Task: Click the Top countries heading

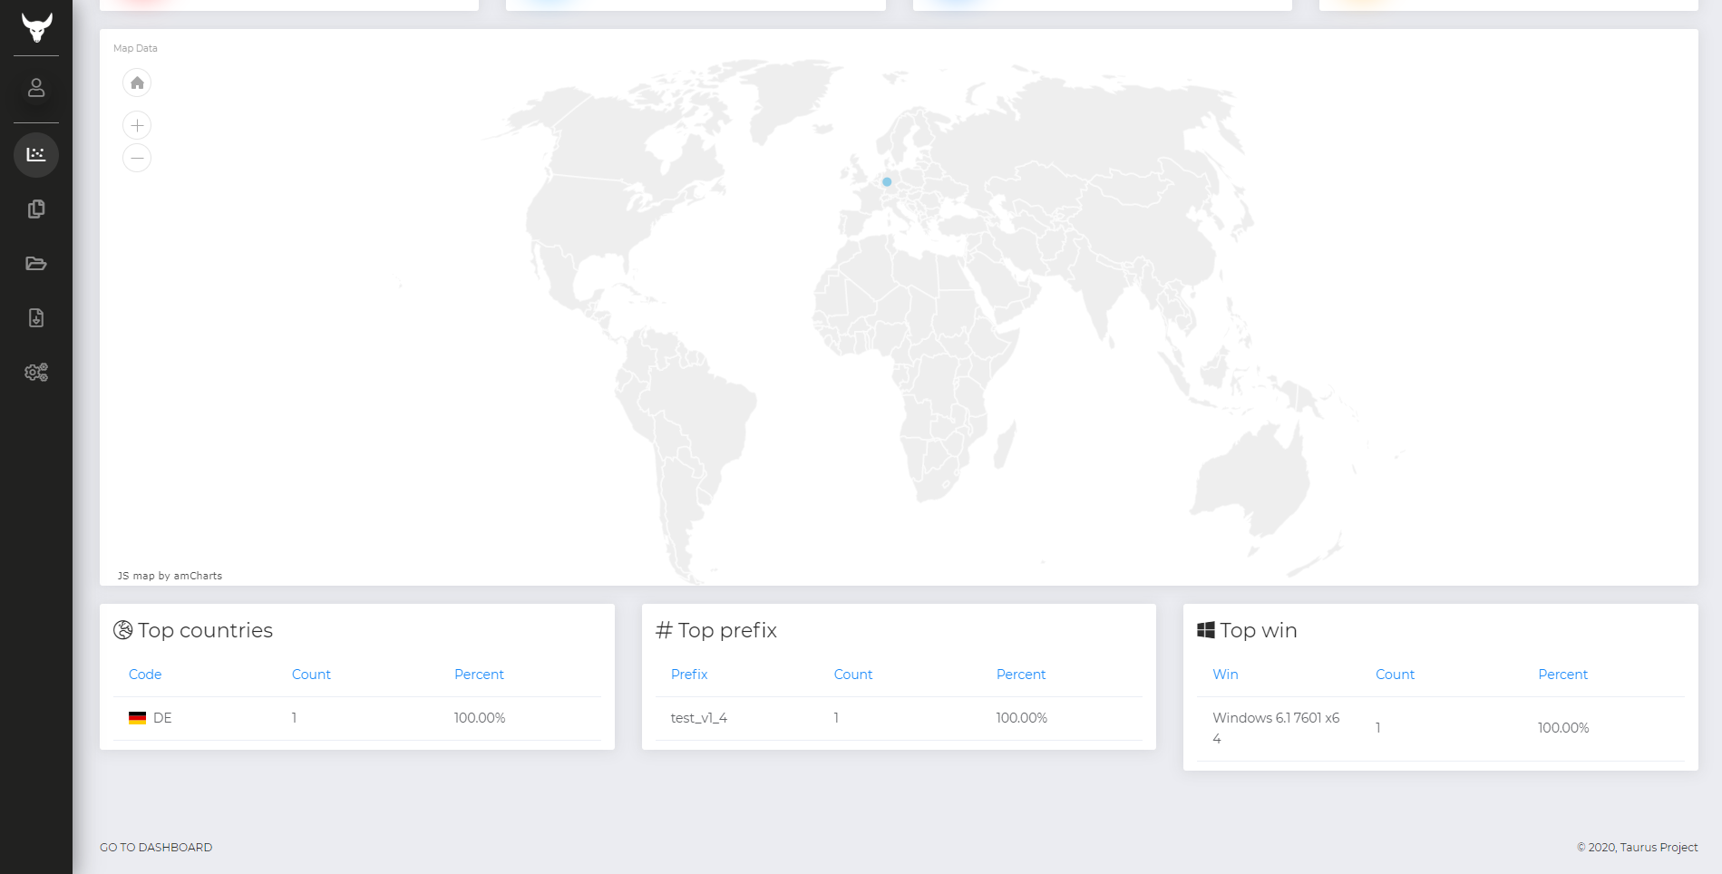Action: pos(205,630)
